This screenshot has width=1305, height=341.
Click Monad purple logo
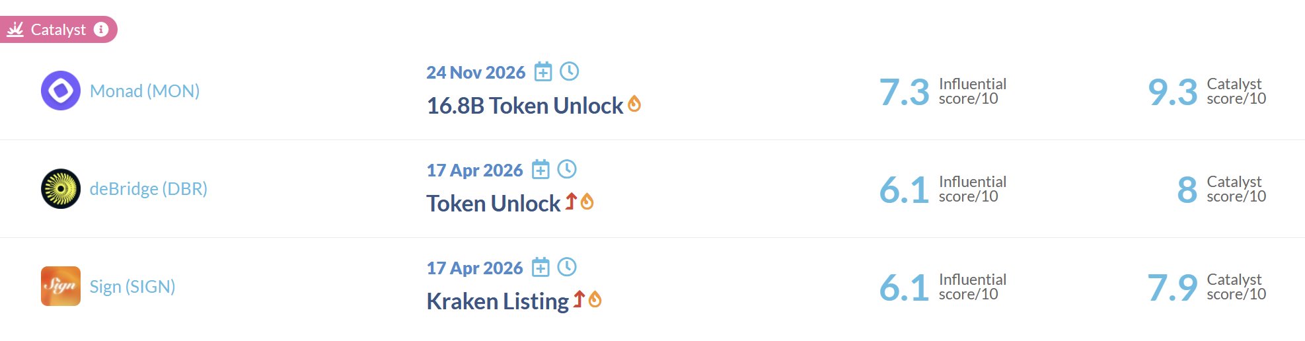point(61,91)
